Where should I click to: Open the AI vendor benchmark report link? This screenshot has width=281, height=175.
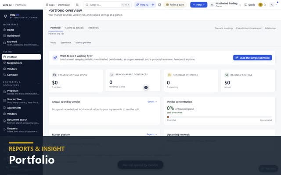point(249,28)
